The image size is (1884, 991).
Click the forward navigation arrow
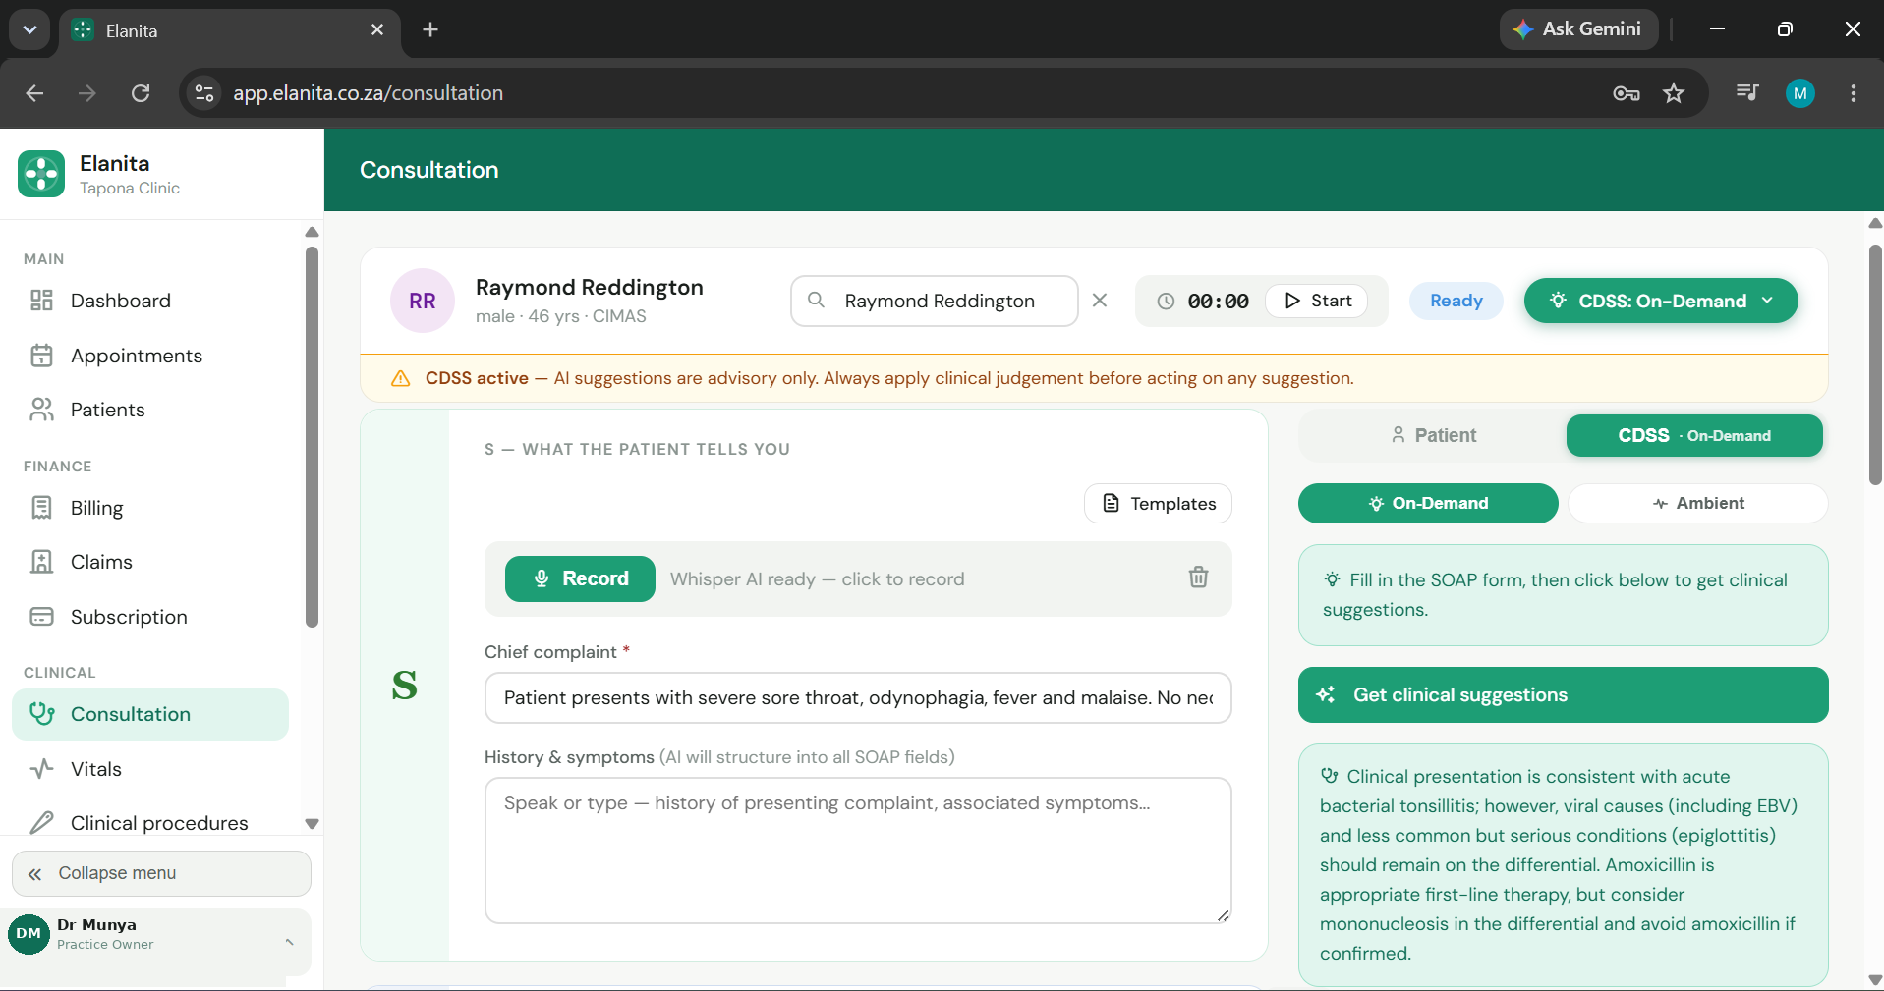pos(87,93)
